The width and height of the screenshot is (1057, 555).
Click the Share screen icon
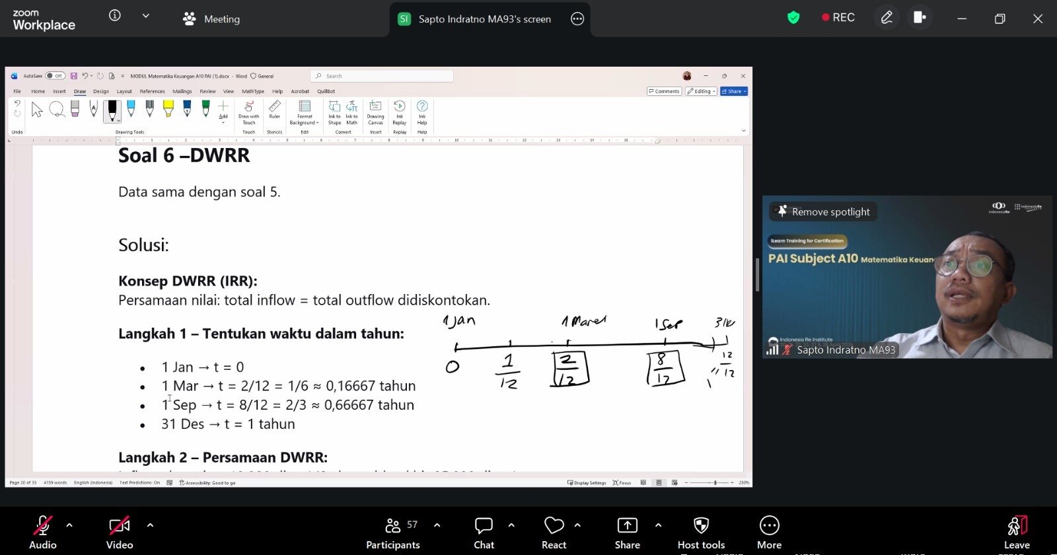[627, 532]
